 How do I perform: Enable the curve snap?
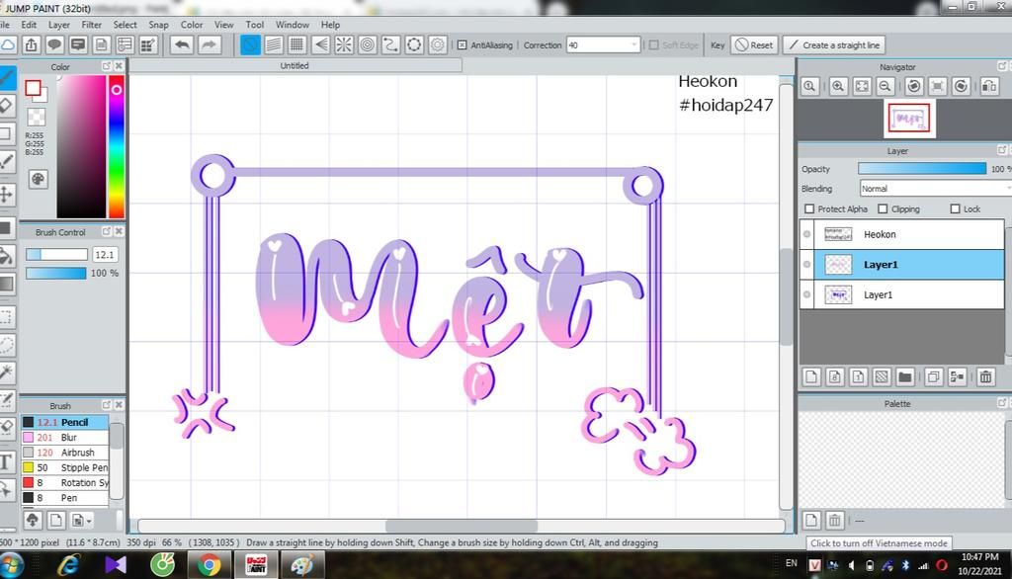coord(390,44)
